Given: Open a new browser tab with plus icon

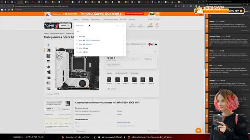Looking at the screenshot, I should 185,2.
